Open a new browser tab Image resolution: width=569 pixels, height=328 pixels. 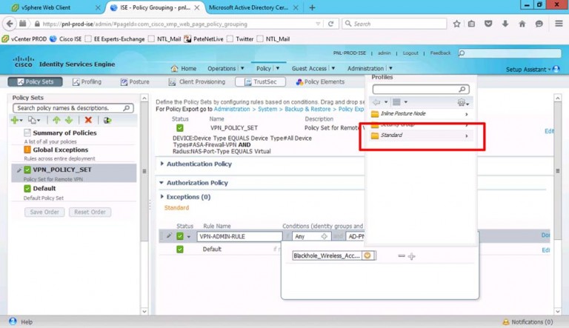click(x=312, y=7)
